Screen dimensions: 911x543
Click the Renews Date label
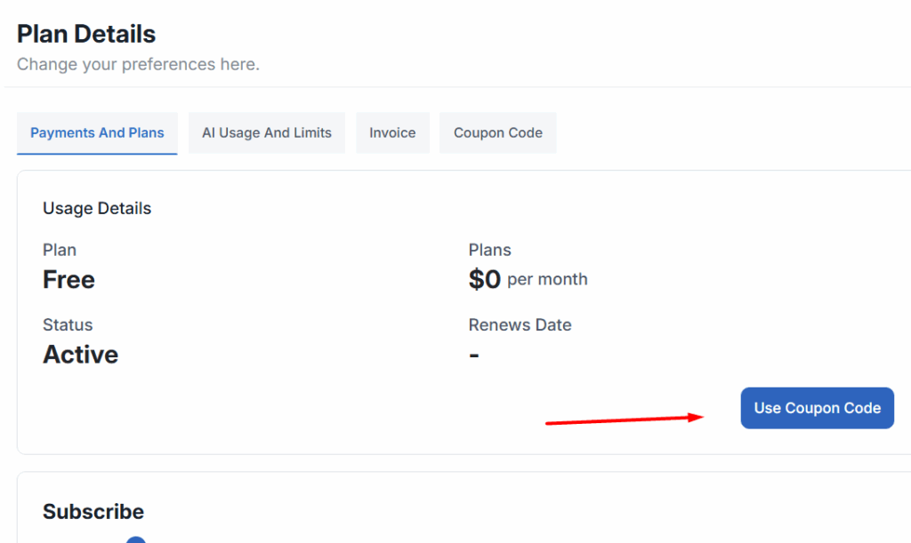pyautogui.click(x=520, y=325)
